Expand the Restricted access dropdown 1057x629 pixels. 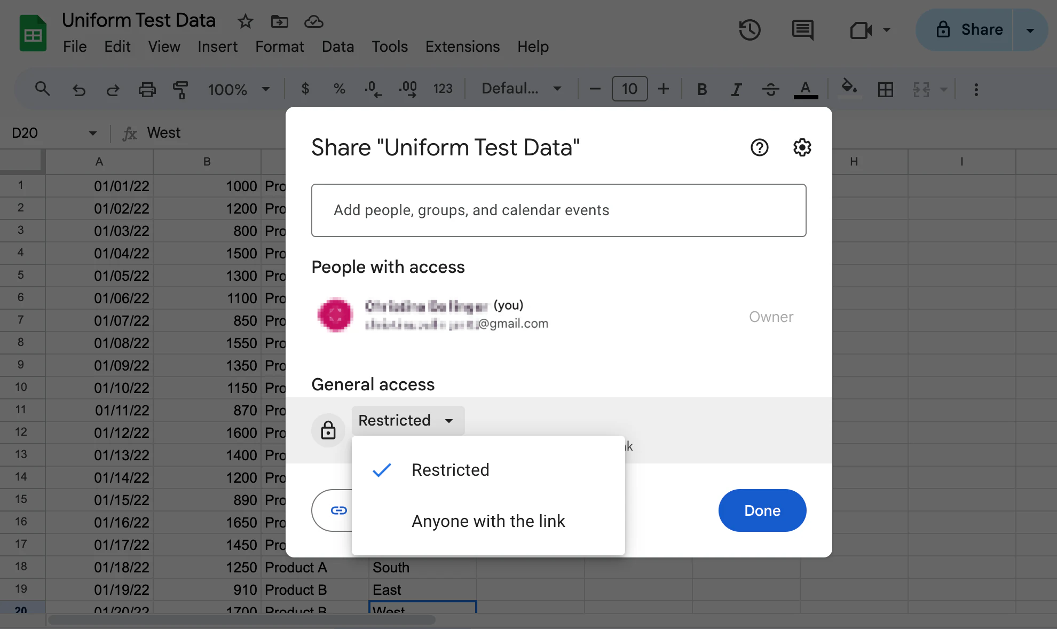(x=408, y=420)
